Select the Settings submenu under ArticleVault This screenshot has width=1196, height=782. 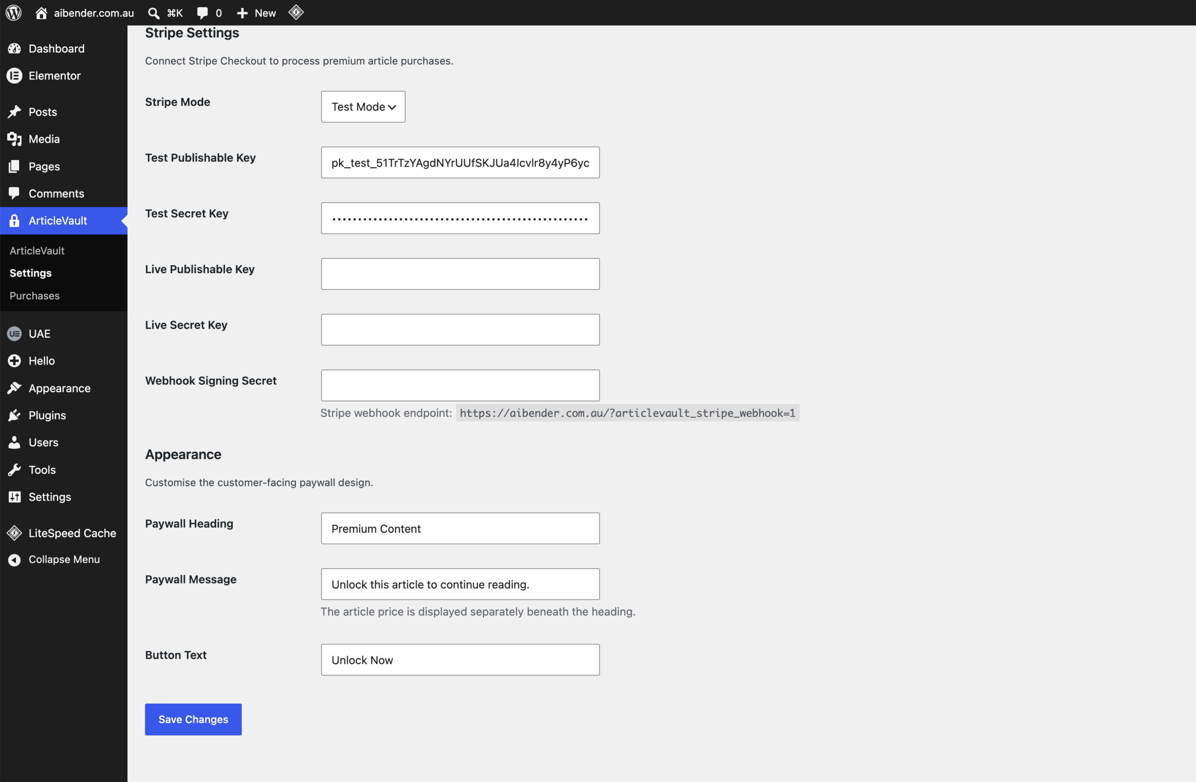pyautogui.click(x=31, y=273)
